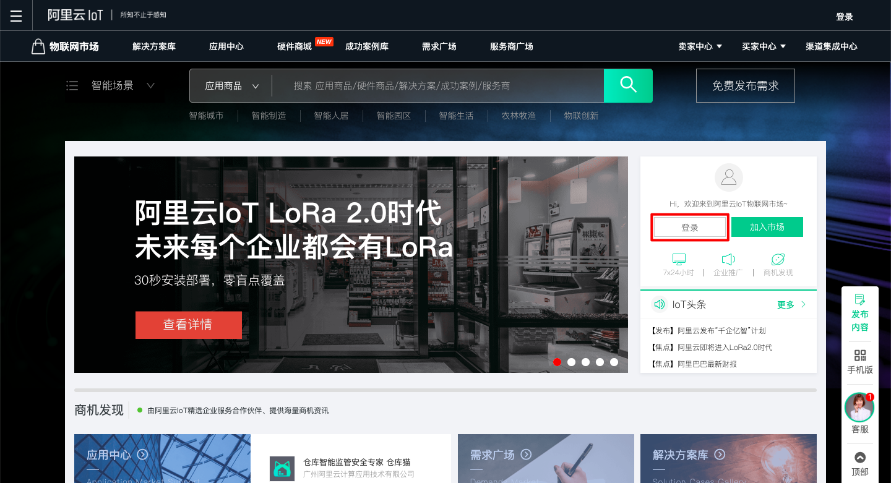Expand the 智能场景 dropdown chevron

[x=150, y=86]
